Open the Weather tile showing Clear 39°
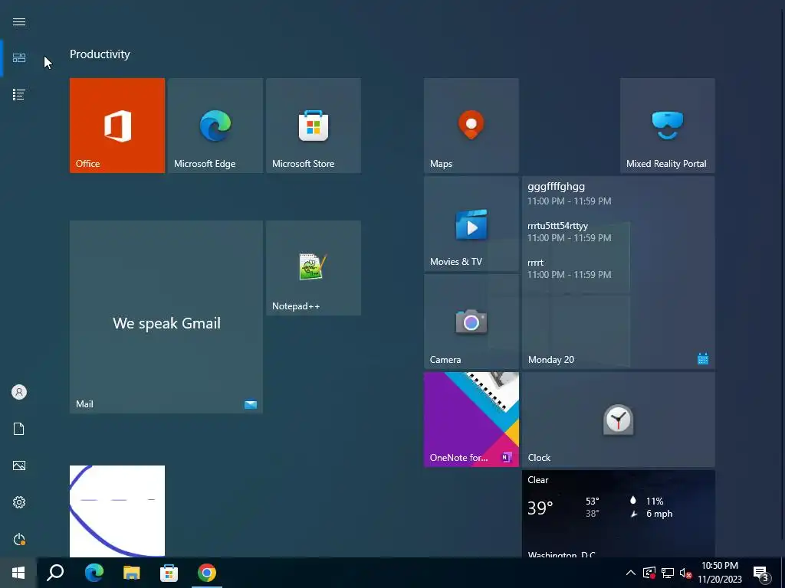The height and width of the screenshot is (588, 785). [x=619, y=514]
